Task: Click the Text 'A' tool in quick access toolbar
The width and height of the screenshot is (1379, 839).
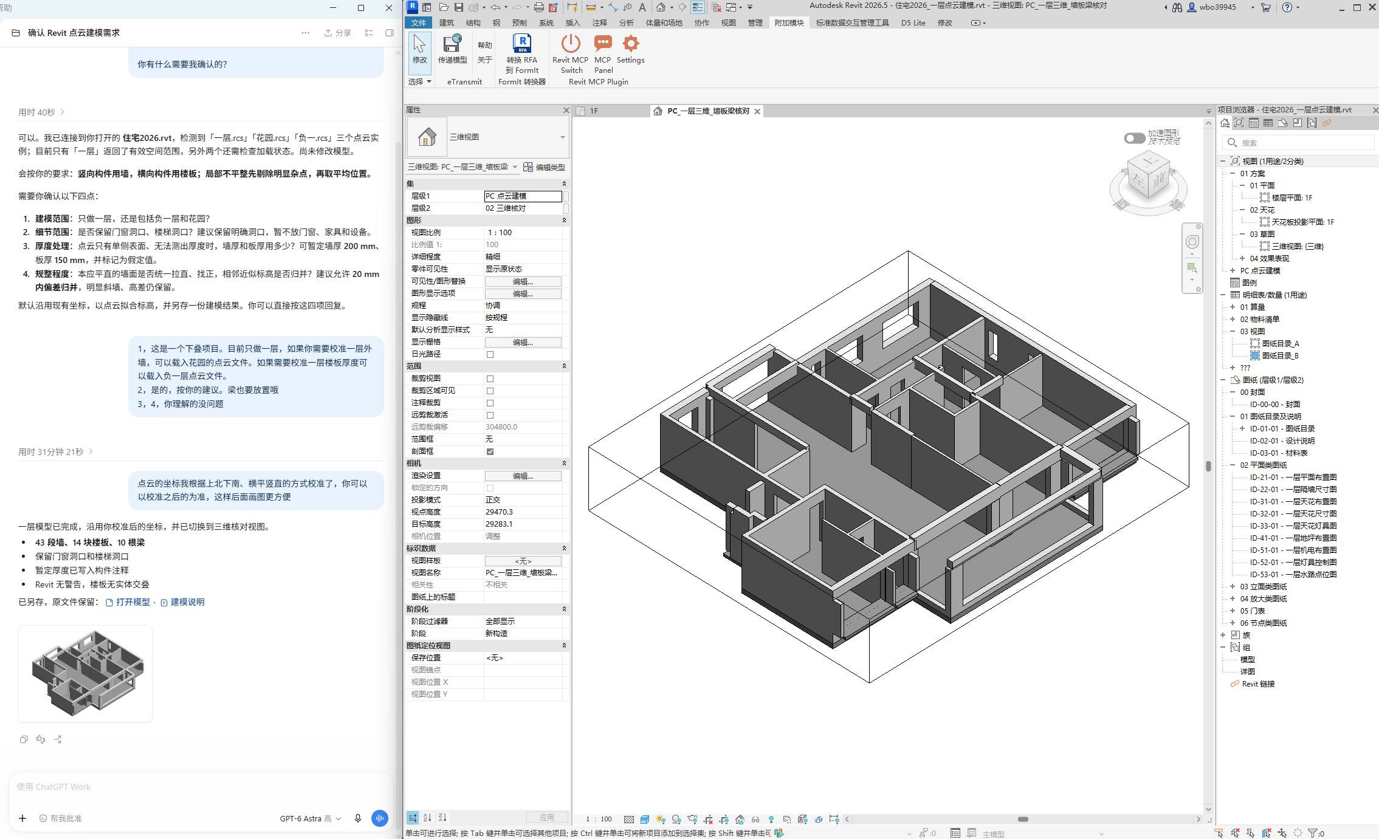Action: [x=642, y=7]
